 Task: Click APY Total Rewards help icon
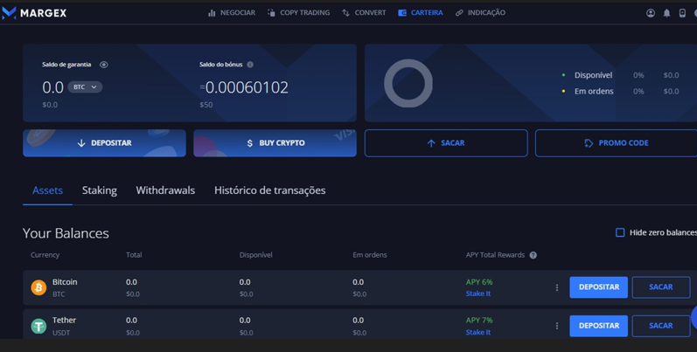click(x=533, y=255)
